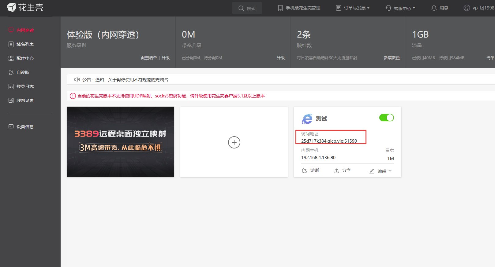
Task: Click the 内网穿透 sidebar icon
Action: point(11,30)
